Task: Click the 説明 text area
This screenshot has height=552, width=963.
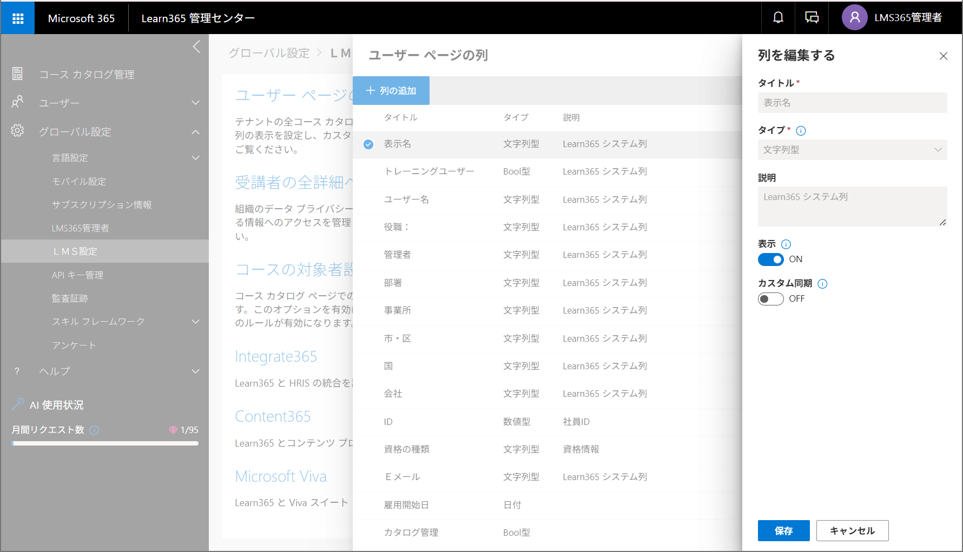Action: click(852, 207)
